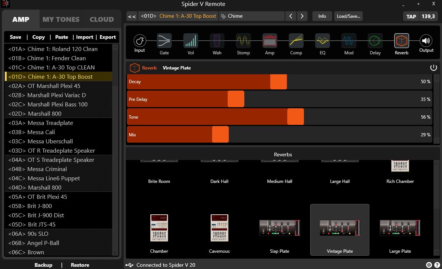Select the Delay effect block

375,41
